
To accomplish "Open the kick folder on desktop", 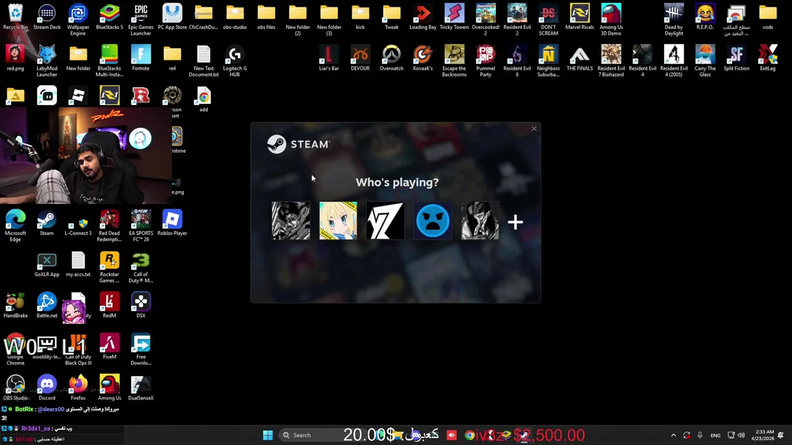I will pos(360,17).
